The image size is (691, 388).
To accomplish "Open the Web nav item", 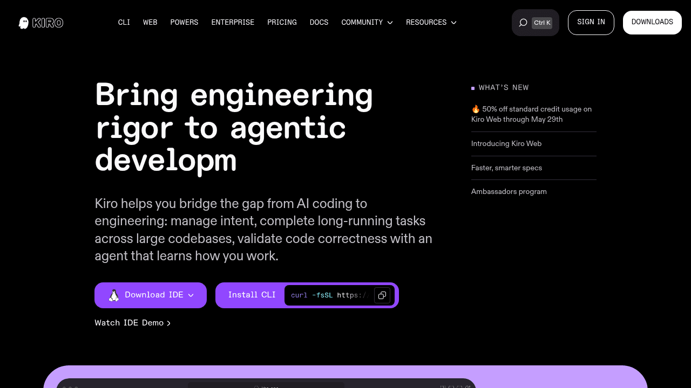I will [x=150, y=23].
